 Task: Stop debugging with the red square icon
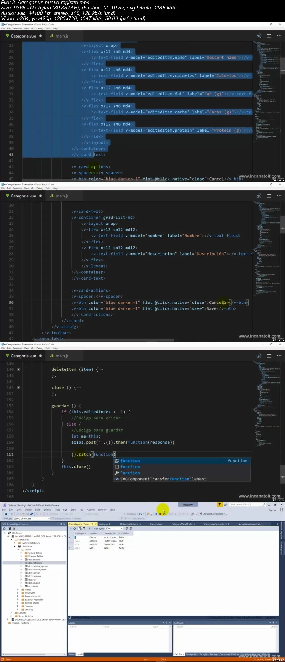coord(160,514)
